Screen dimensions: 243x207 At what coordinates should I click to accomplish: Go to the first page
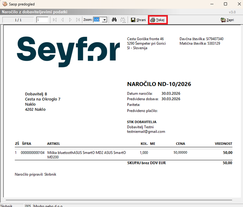coord(55,20)
